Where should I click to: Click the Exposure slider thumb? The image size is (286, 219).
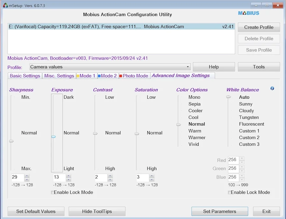coord(53,137)
